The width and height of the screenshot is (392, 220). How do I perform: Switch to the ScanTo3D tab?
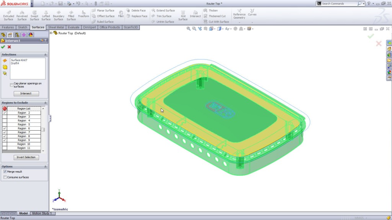(131, 27)
